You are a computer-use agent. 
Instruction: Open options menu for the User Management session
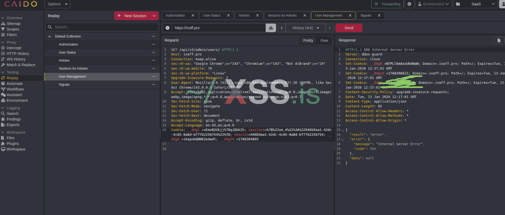(153, 77)
